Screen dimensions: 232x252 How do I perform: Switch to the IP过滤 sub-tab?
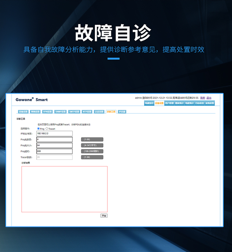pyautogui.click(x=122, y=112)
